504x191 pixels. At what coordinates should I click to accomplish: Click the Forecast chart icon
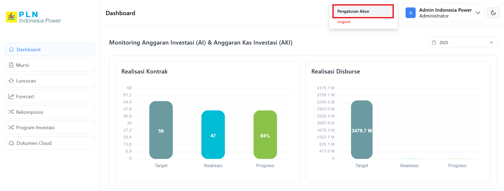tap(11, 97)
